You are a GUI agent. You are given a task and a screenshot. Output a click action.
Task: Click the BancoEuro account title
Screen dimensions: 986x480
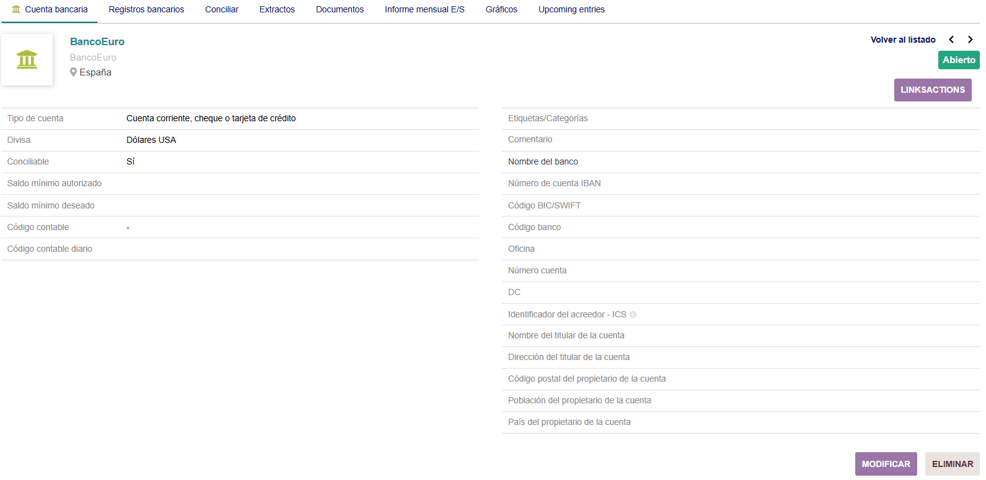tap(97, 41)
